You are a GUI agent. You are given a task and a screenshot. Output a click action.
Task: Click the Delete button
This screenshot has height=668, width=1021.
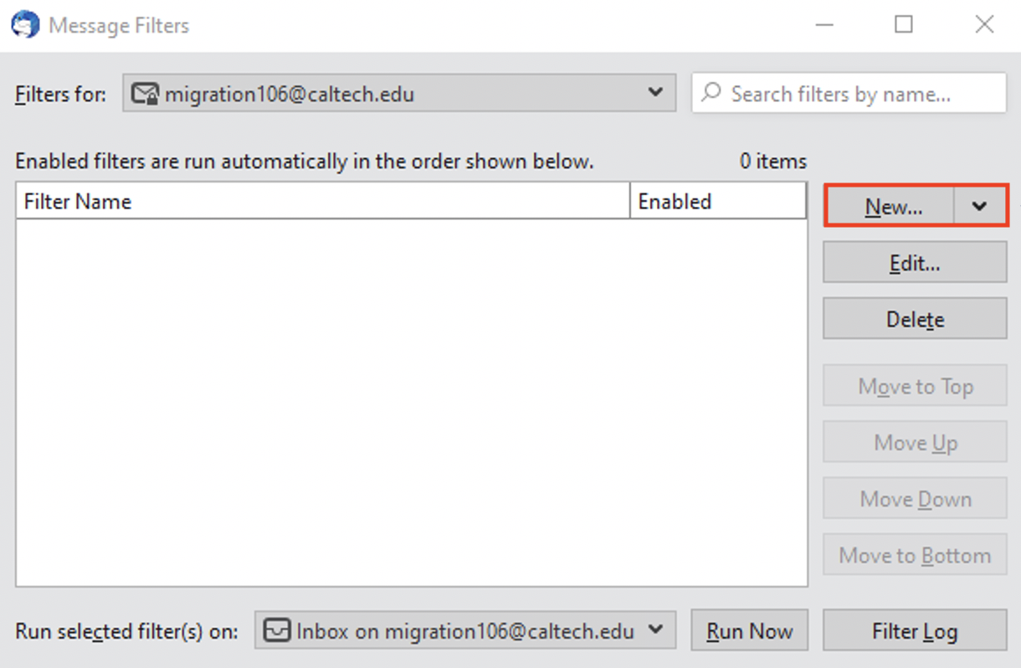click(915, 319)
